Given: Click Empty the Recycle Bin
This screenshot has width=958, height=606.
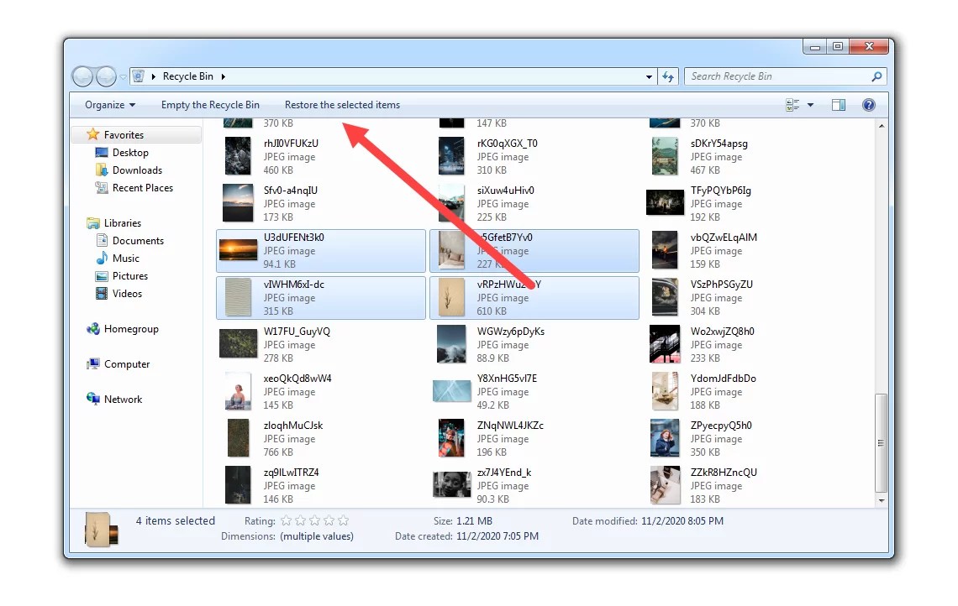Looking at the screenshot, I should click(210, 104).
